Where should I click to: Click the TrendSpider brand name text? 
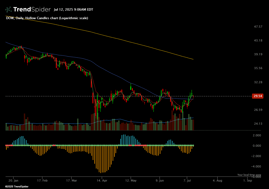[x=32, y=10]
